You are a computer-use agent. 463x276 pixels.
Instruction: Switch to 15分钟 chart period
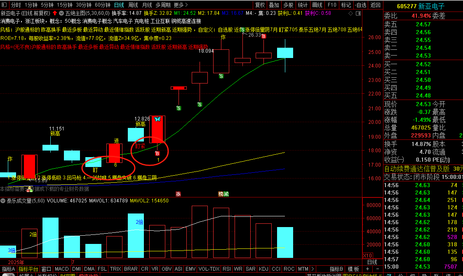click(x=65, y=5)
